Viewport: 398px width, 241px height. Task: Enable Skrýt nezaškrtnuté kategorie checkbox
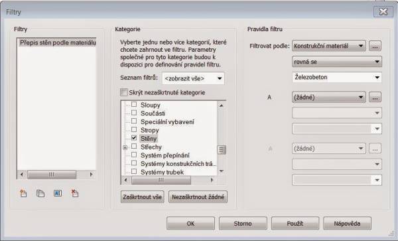(x=124, y=92)
